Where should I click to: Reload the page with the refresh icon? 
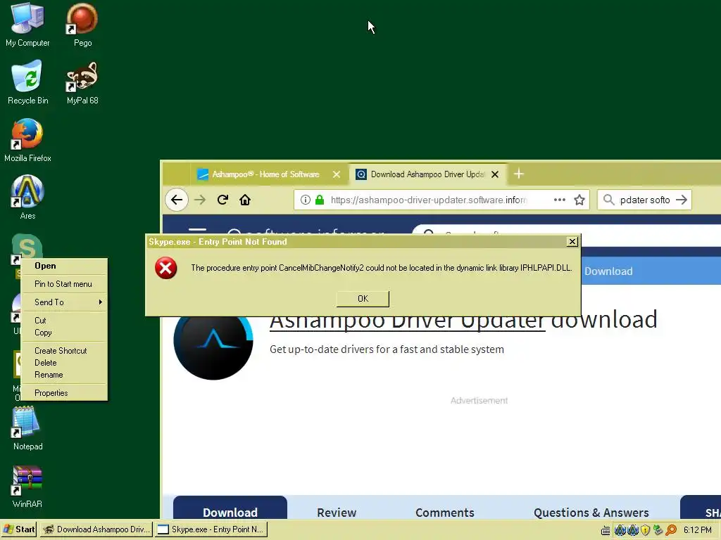[222, 200]
